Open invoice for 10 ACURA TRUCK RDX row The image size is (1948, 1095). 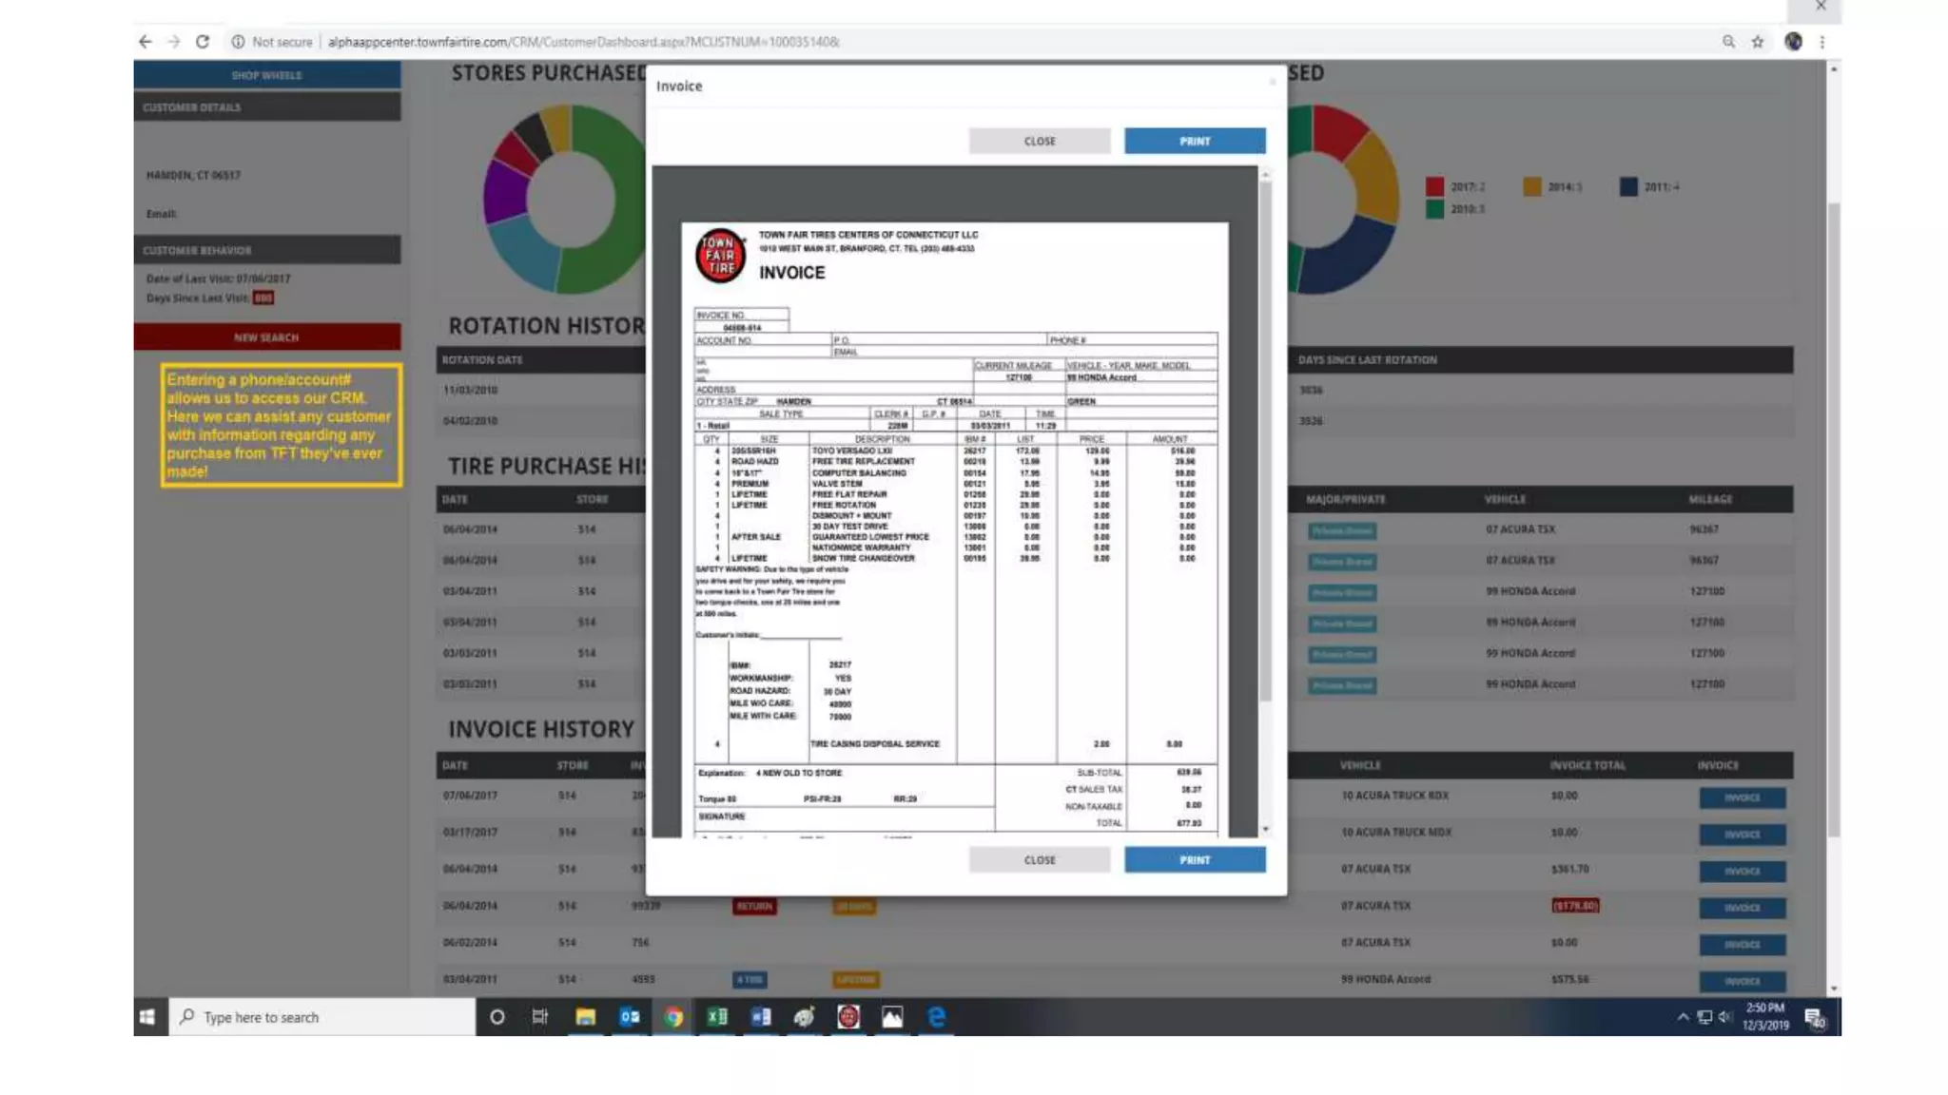(x=1742, y=797)
